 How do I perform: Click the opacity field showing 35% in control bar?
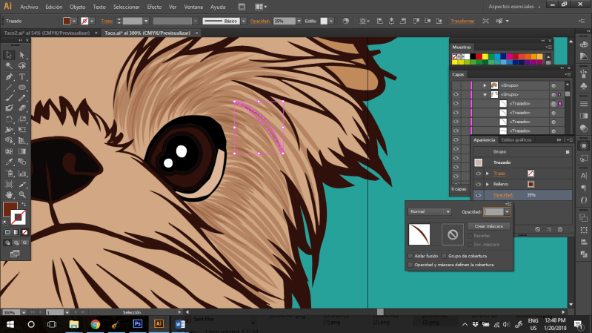282,22
